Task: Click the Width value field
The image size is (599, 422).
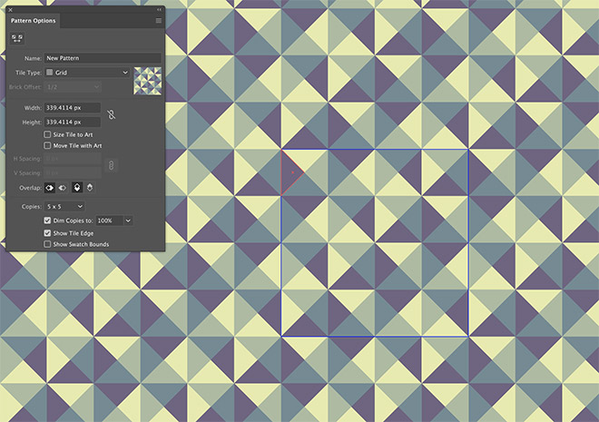Action: pyautogui.click(x=72, y=108)
